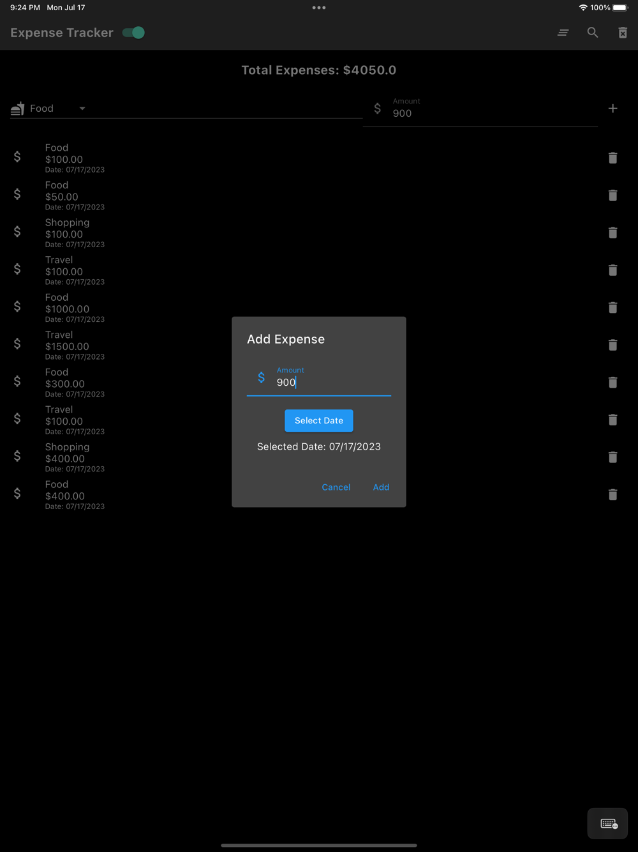This screenshot has width=638, height=852.
Task: Open the sort/filter icon in top bar
Action: (563, 33)
